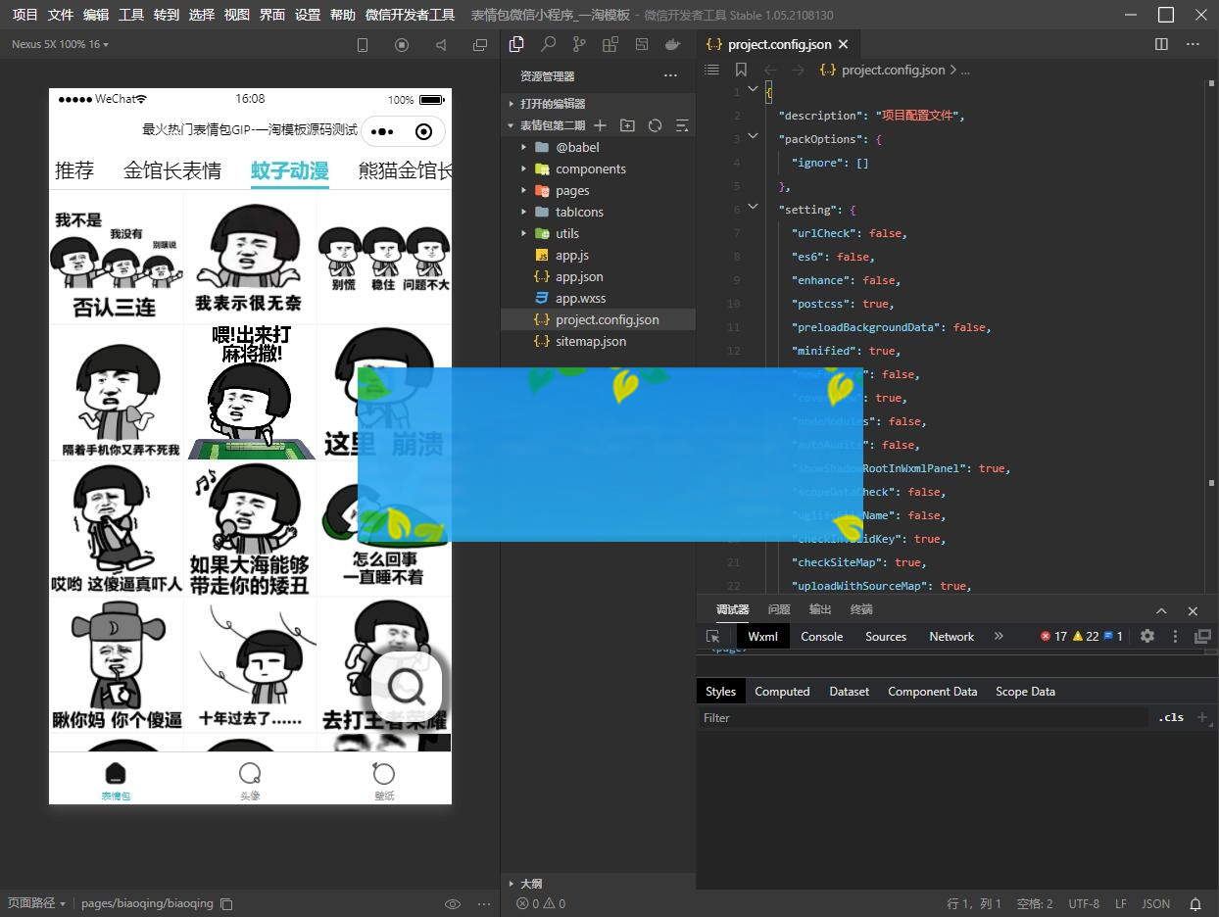Open app.json in the file explorer
Screen dimensions: 1219x917
578,276
